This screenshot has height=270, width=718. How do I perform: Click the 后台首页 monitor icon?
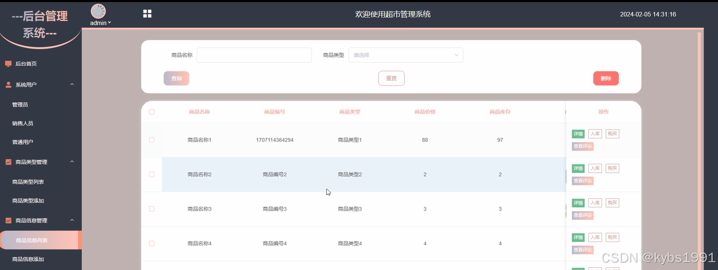click(8, 64)
